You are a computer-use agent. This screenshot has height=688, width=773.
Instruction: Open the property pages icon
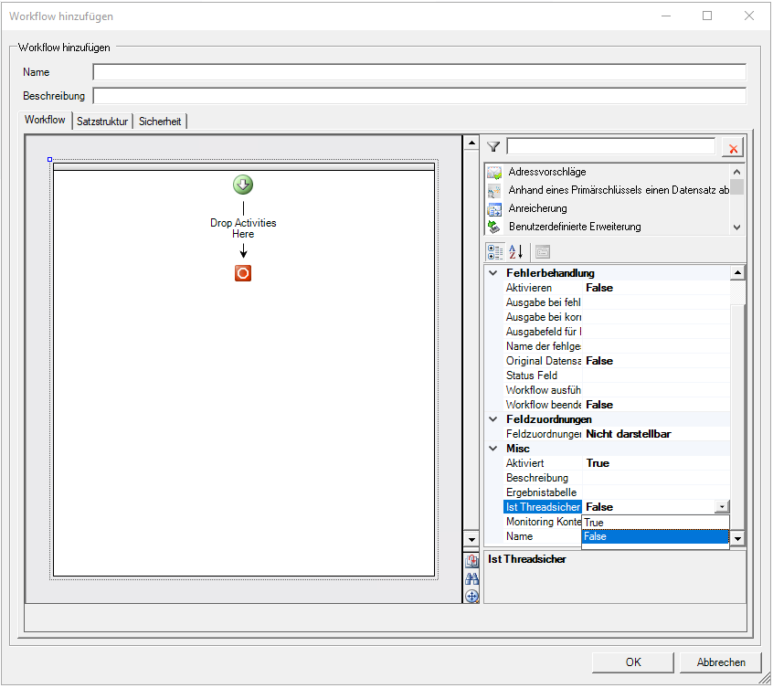(542, 252)
